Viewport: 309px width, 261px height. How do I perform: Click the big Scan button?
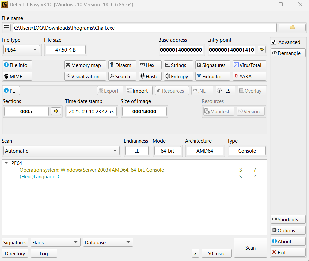250,248
